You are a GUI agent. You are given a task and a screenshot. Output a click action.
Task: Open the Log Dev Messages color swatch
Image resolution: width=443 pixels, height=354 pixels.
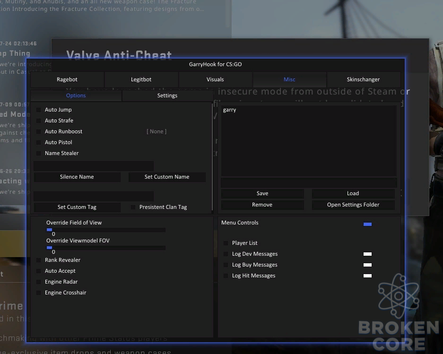pyautogui.click(x=367, y=254)
